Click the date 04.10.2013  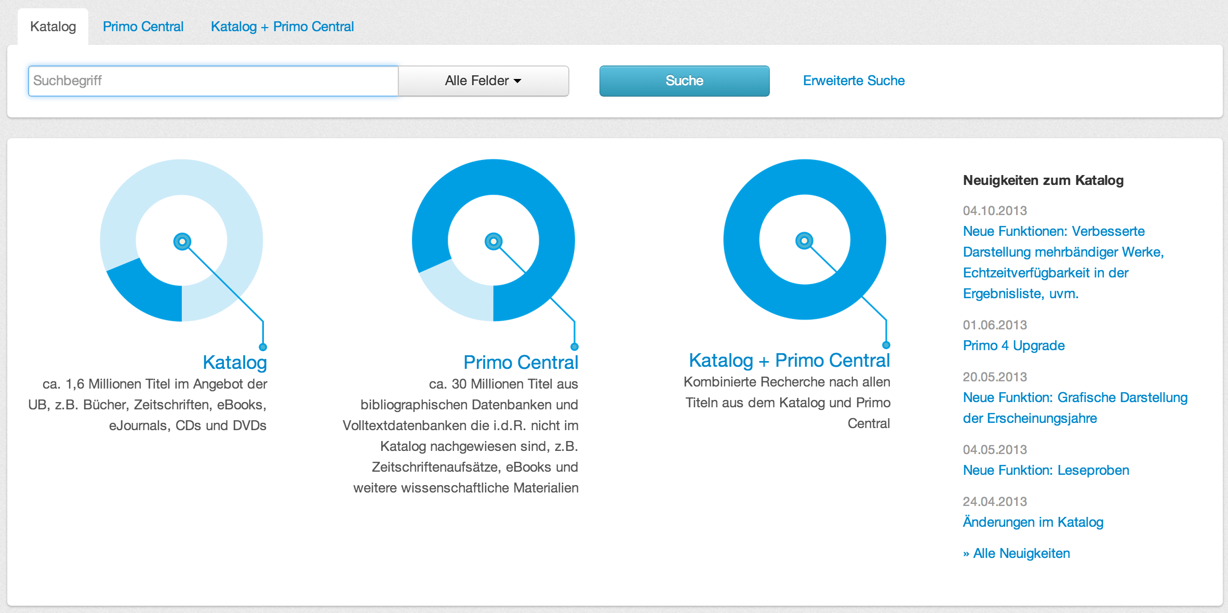[995, 210]
